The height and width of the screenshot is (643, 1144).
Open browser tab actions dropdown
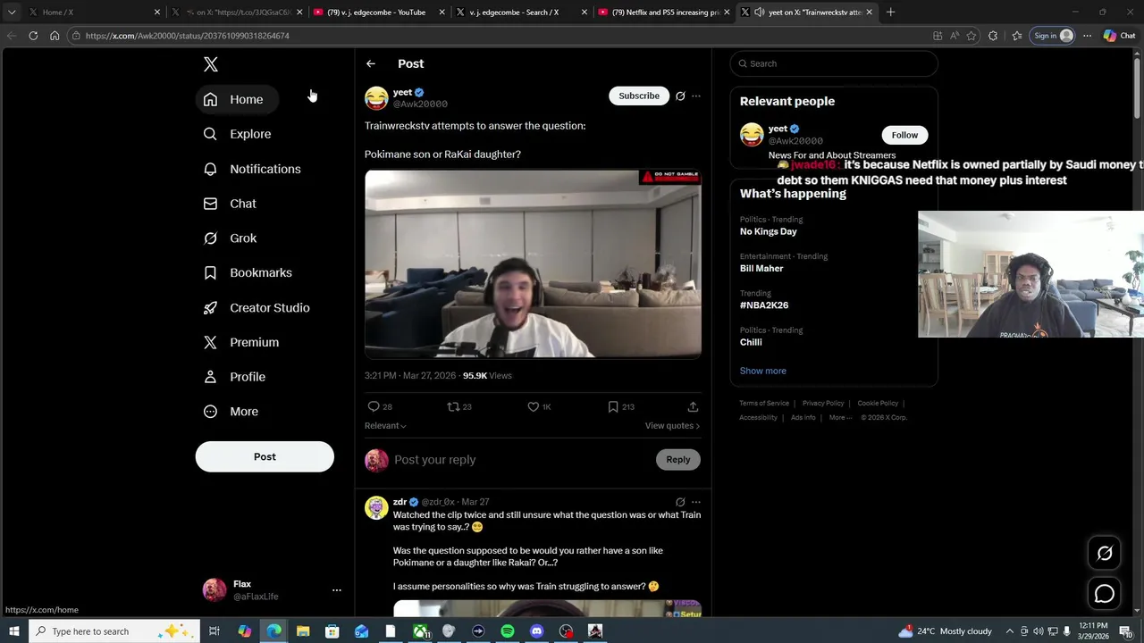(12, 13)
